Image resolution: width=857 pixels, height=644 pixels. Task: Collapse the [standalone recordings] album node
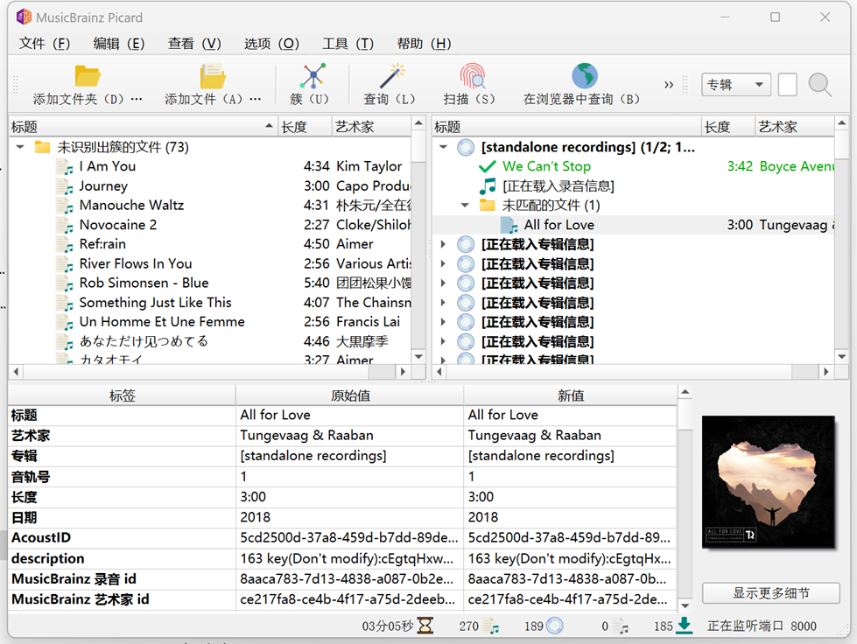pos(443,147)
